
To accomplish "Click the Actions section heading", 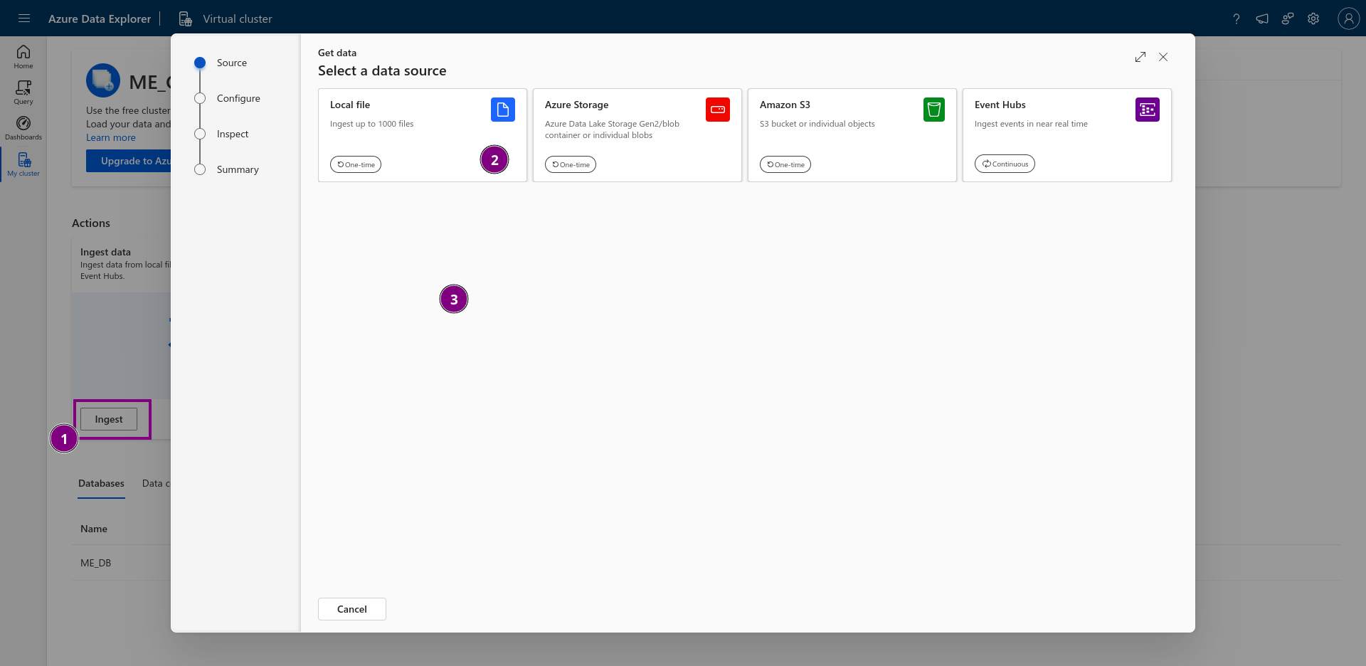I will (91, 223).
